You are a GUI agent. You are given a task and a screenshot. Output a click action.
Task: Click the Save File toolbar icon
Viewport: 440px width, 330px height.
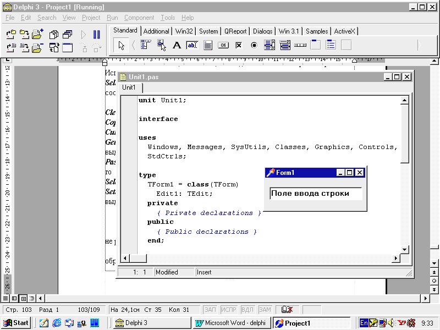pyautogui.click(x=24, y=48)
